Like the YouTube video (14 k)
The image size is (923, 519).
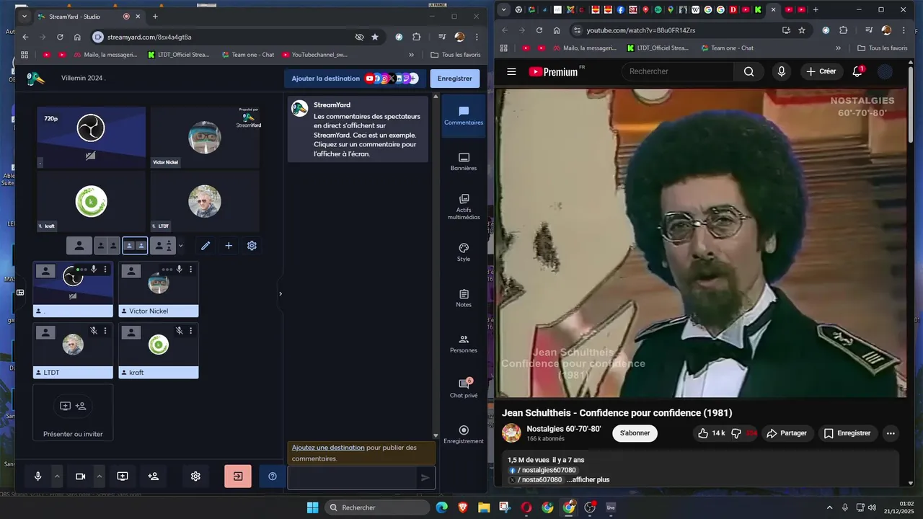pos(711,433)
